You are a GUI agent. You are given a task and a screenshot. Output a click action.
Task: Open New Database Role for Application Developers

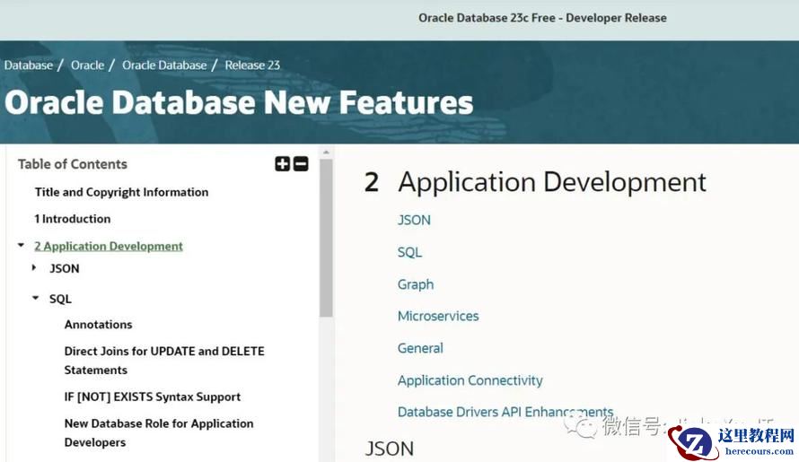point(159,433)
